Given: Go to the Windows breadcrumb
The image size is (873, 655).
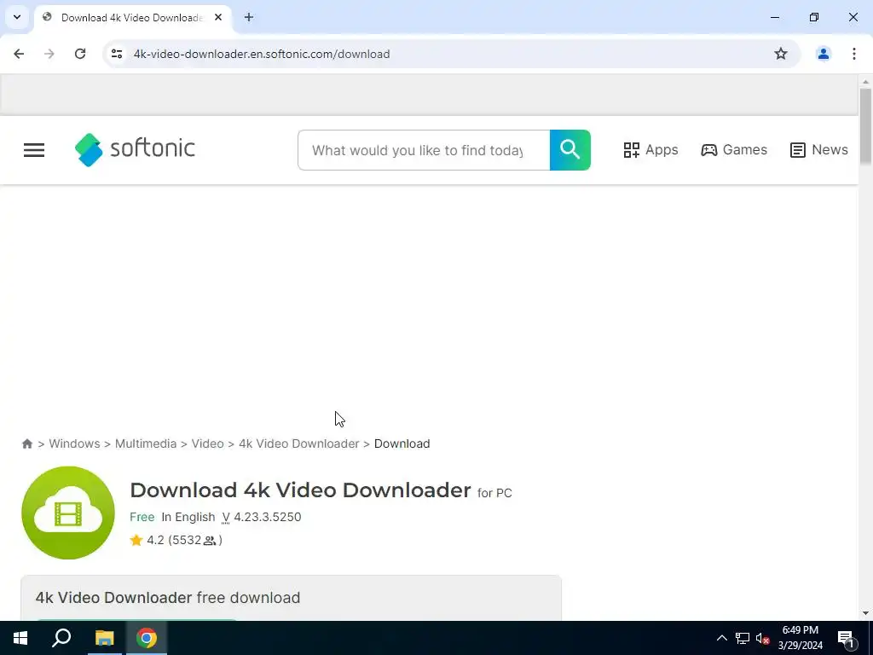Looking at the screenshot, I should tap(75, 443).
